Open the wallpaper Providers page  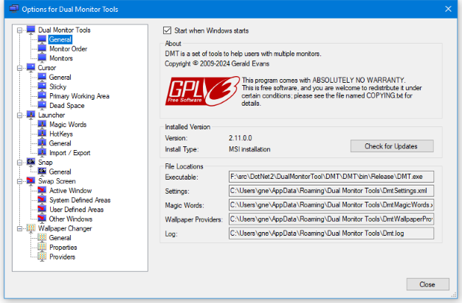click(x=62, y=256)
